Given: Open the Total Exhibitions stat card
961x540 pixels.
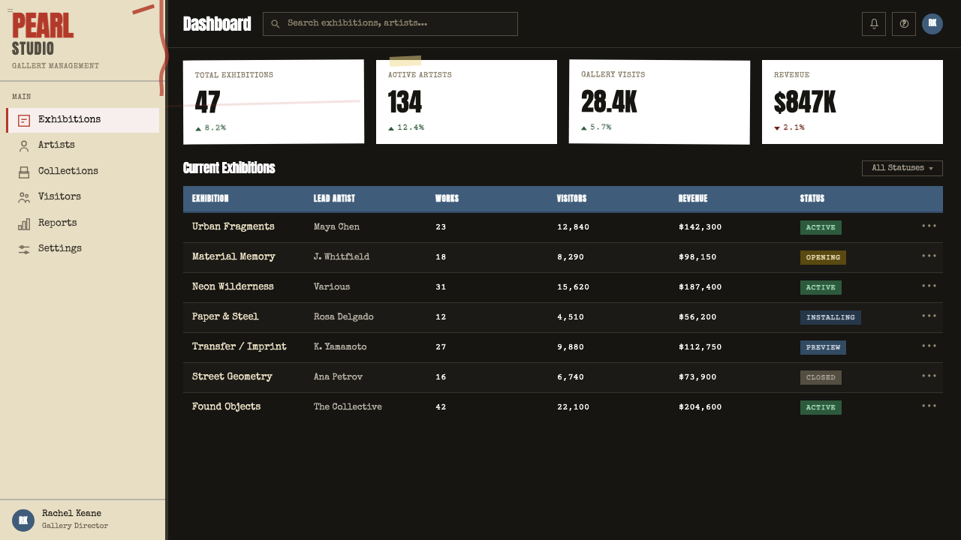Looking at the screenshot, I should pyautogui.click(x=273, y=102).
